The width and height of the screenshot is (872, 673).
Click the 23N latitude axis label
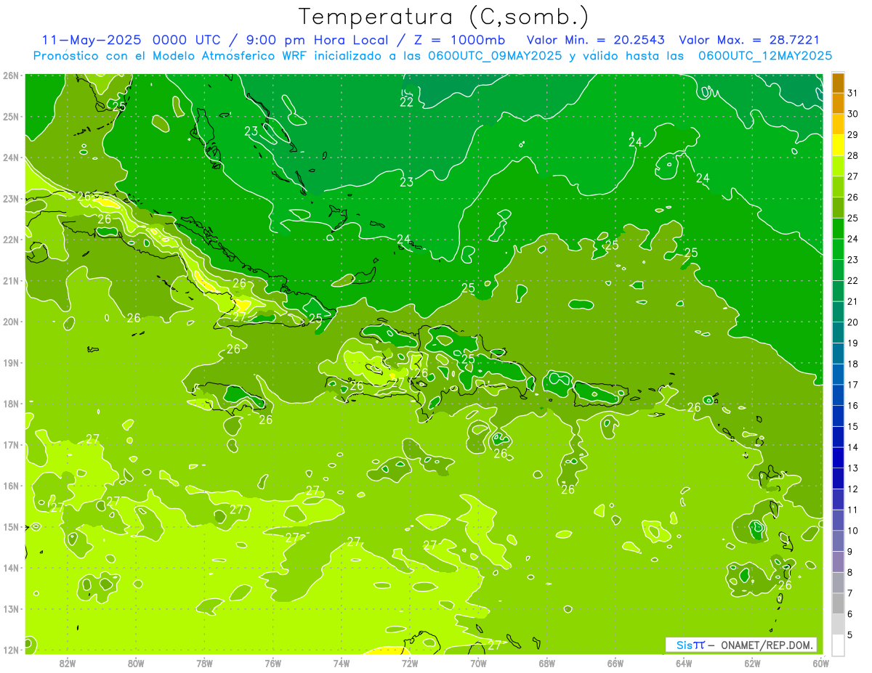pos(11,199)
